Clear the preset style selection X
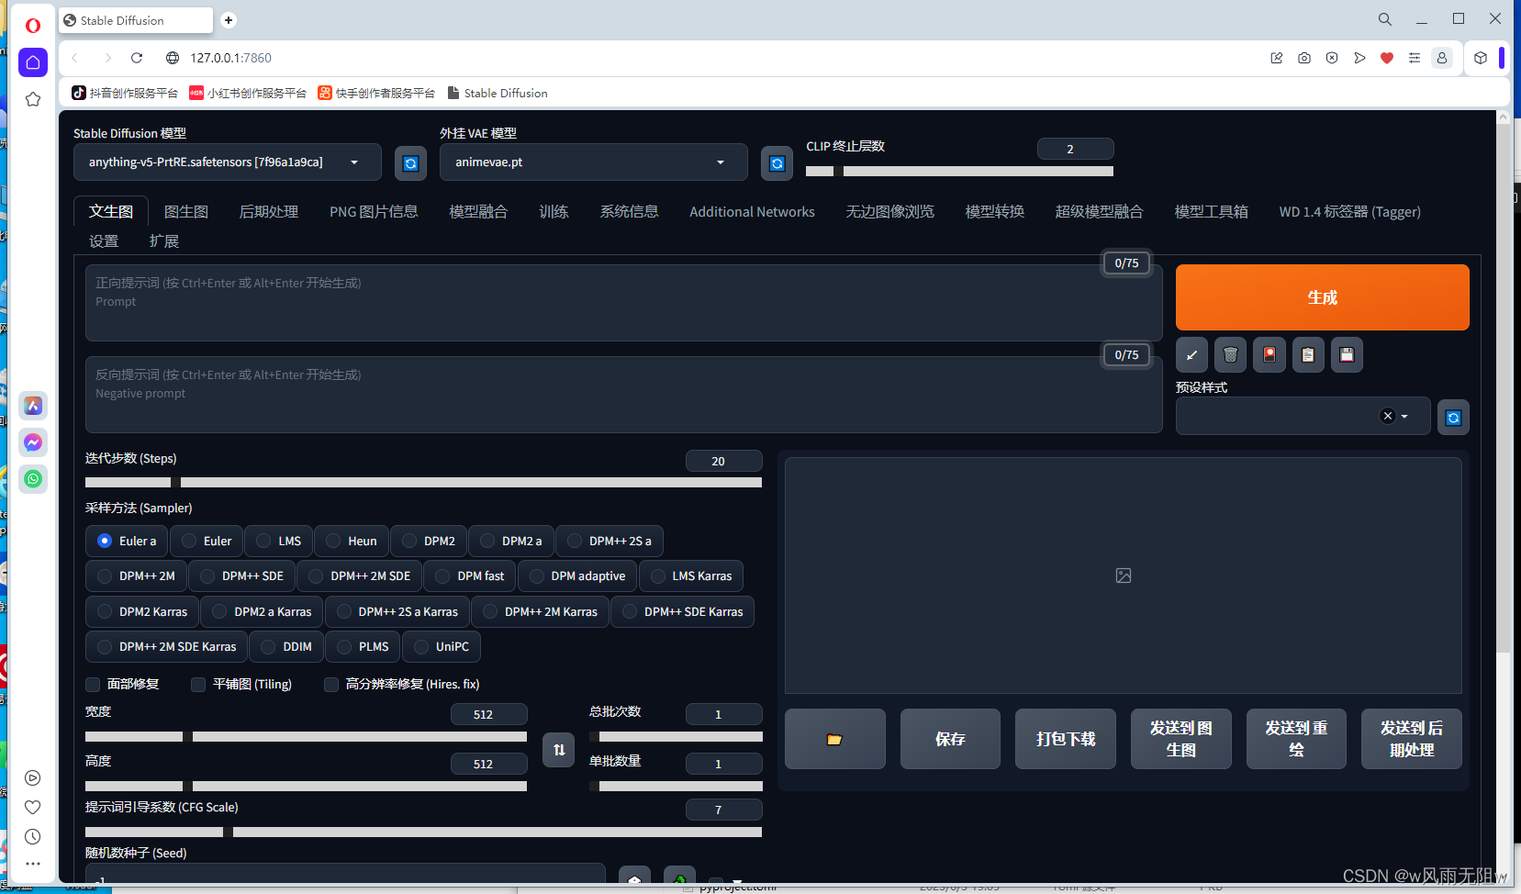The image size is (1521, 894). pos(1388,416)
